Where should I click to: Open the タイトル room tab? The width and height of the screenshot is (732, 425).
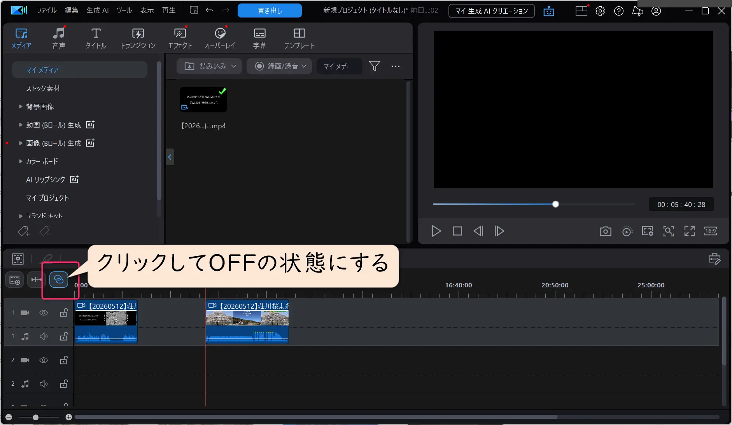point(96,38)
